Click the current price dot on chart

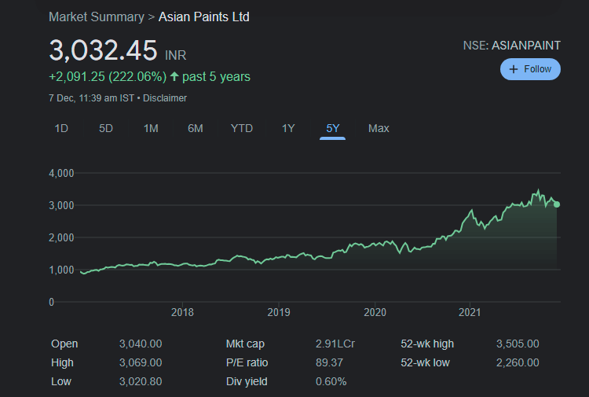pos(557,204)
